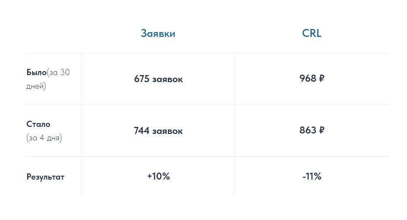Select the 968 value under CRL
407x220 pixels.
pos(308,79)
